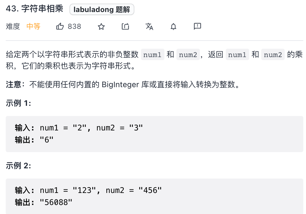Screen dimensions: 306x214
Task: Click the 注意 BigInteger note text
Action: [x=123, y=85]
